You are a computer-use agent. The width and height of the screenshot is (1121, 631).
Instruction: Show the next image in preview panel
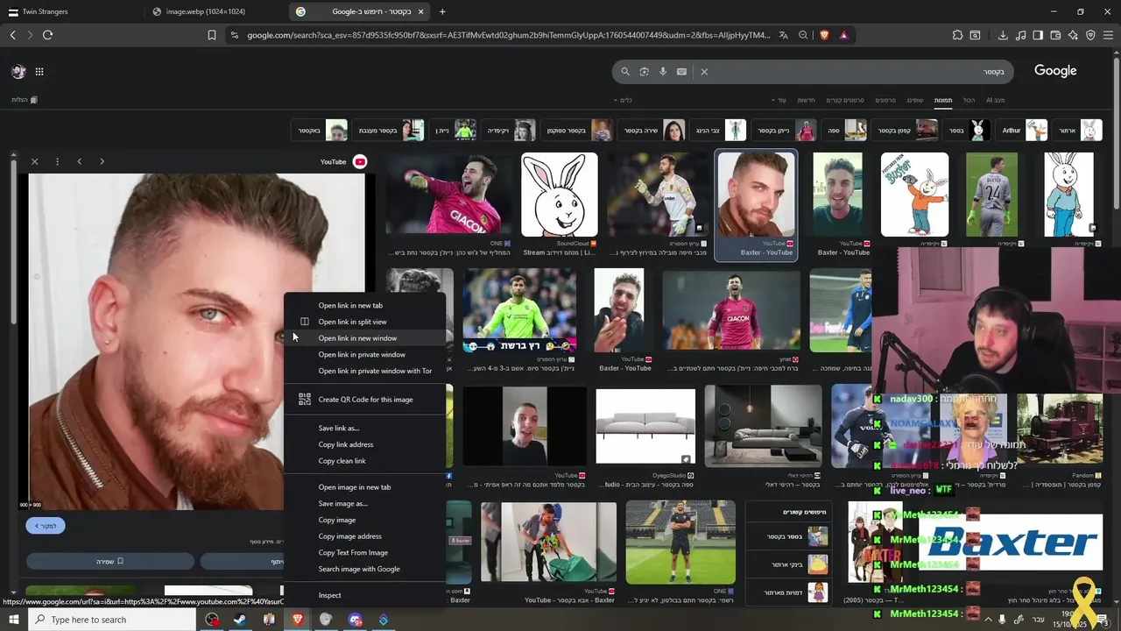coord(102,161)
